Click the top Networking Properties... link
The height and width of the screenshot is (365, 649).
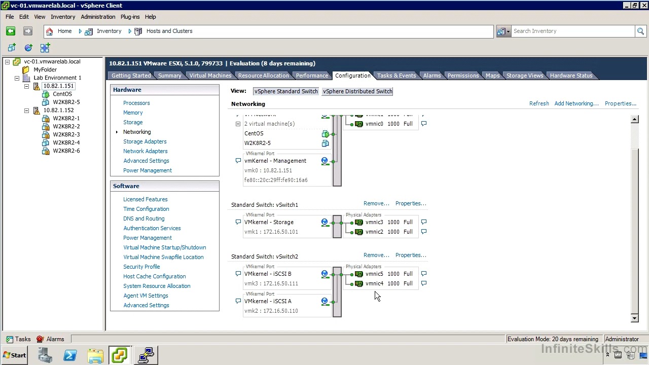[x=621, y=103]
